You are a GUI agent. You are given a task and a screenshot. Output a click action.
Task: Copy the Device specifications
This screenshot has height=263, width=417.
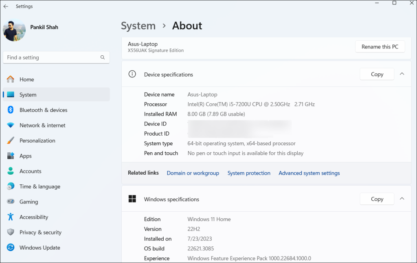click(x=377, y=74)
